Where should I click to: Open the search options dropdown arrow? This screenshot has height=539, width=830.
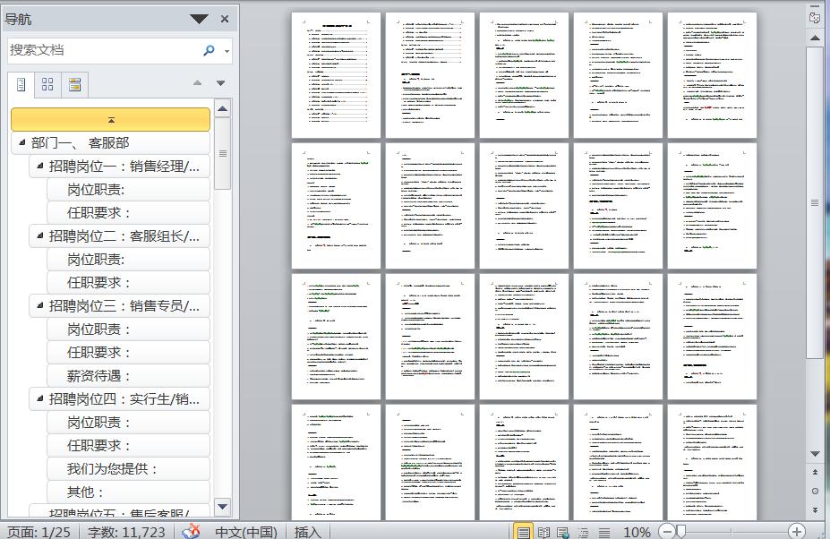[227, 51]
